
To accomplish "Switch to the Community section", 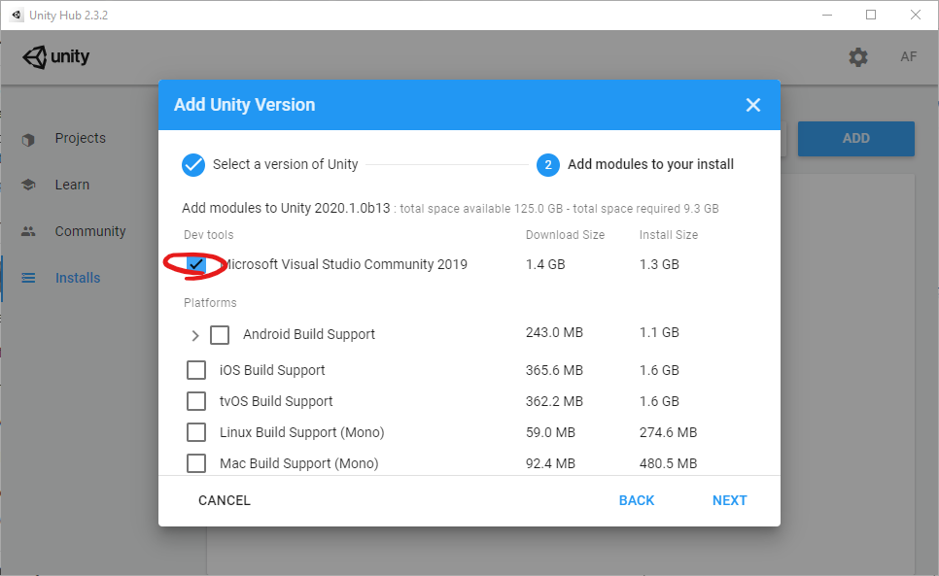I will coord(90,231).
